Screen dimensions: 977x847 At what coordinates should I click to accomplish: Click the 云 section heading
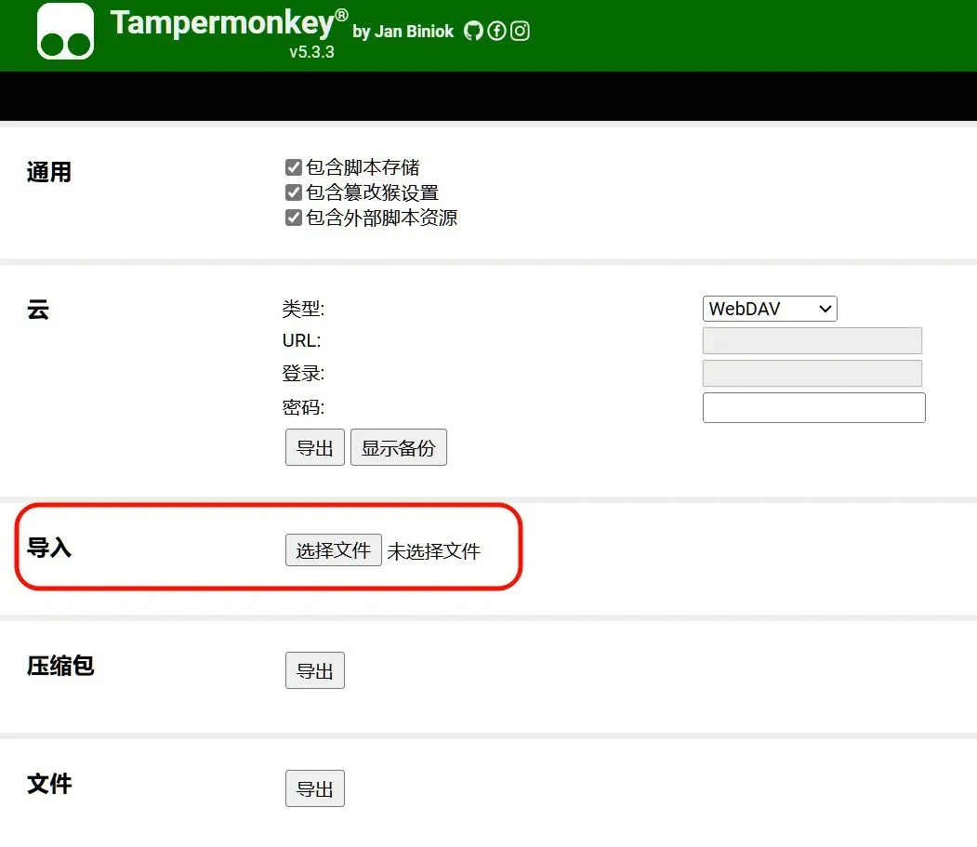tap(38, 309)
